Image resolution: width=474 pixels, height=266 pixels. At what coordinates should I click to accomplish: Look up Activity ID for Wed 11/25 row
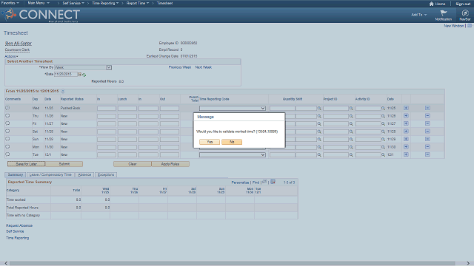pos(383,109)
